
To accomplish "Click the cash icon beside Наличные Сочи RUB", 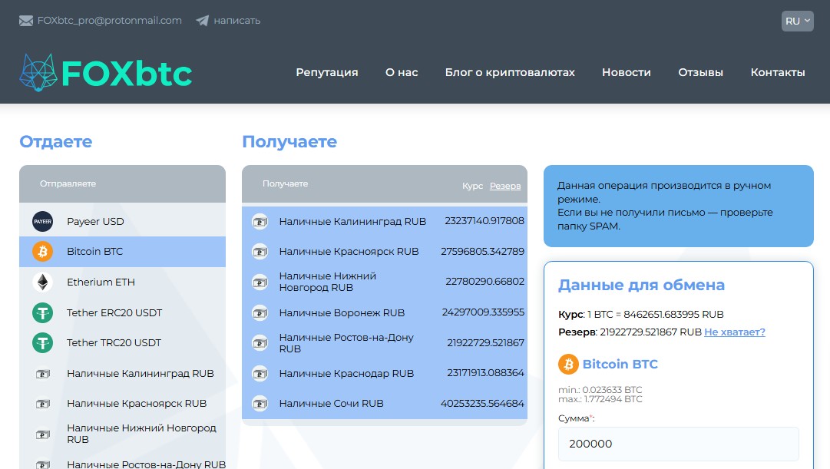I will (x=260, y=403).
